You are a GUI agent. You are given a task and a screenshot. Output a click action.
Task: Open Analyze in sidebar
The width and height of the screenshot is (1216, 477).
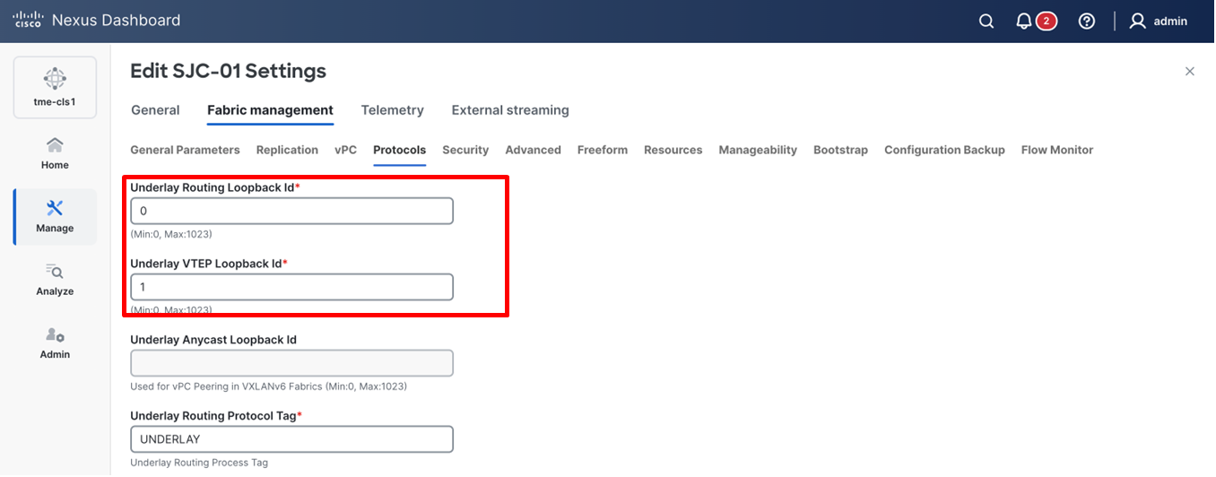(x=55, y=280)
